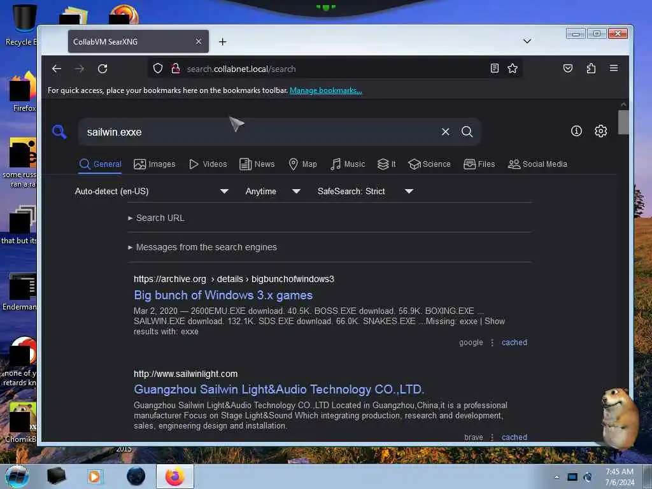Open the tracking protection shield icon
The height and width of the screenshot is (489, 652).
(158, 68)
